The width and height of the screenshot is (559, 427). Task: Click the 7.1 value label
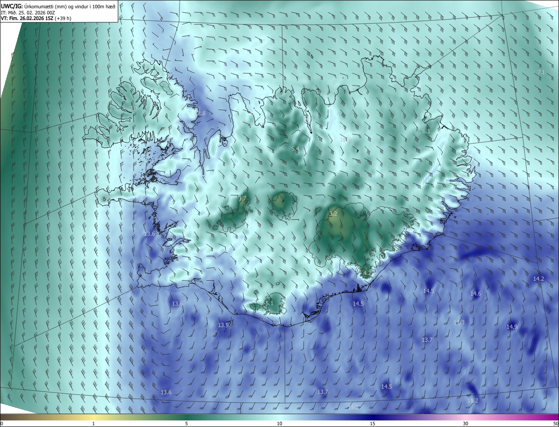coord(541,72)
